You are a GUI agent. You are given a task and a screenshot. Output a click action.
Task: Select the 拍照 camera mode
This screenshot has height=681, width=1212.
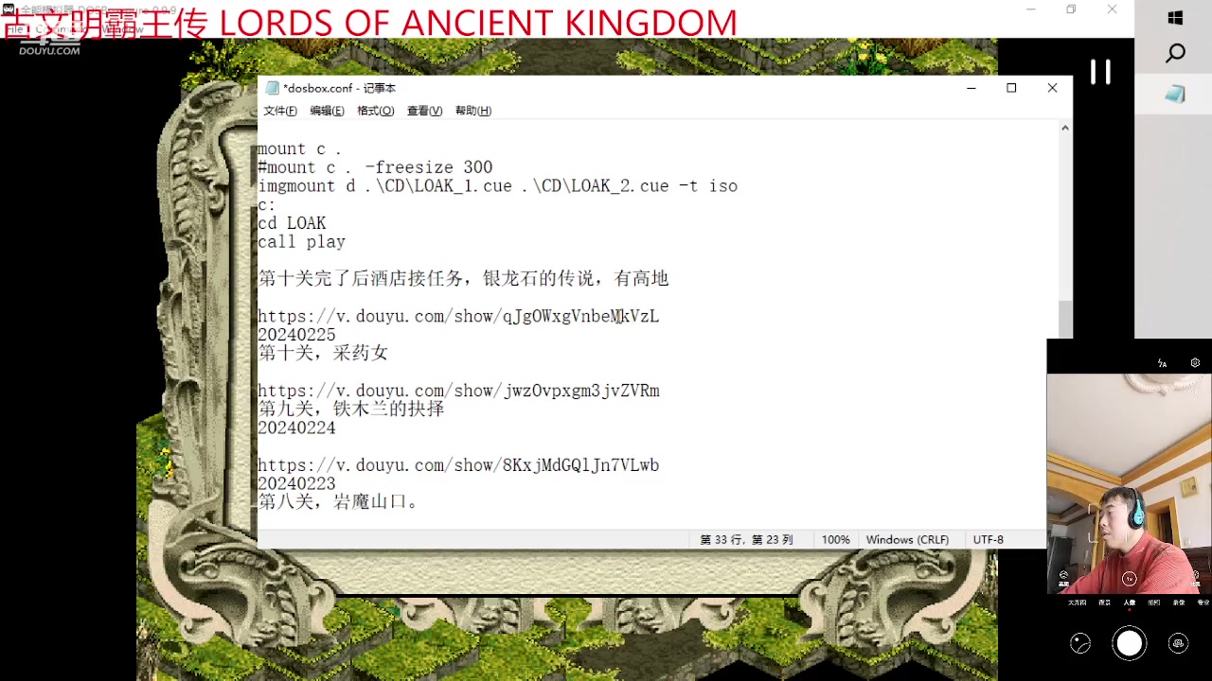[1153, 602]
